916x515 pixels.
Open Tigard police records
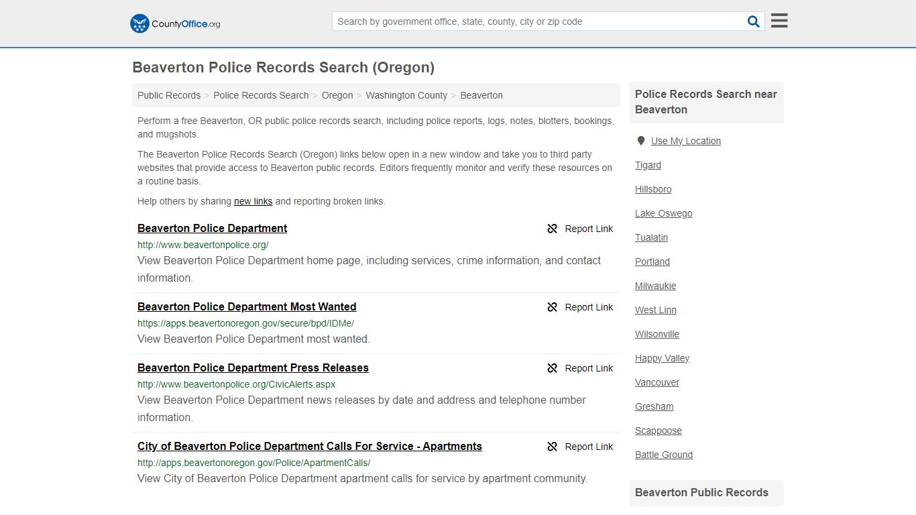pos(648,165)
